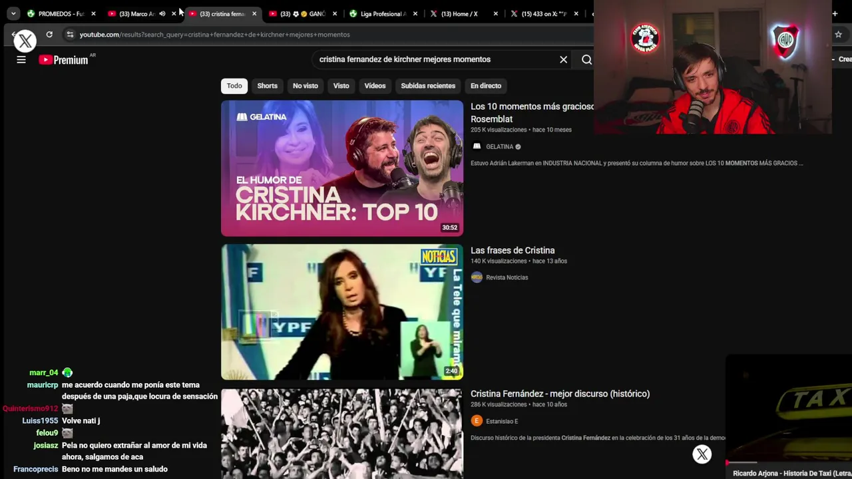Image resolution: width=852 pixels, height=479 pixels.
Task: Clear the YouTube search box text
Action: click(x=563, y=59)
